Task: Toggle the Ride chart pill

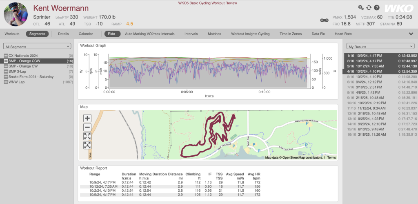Action: point(112,34)
